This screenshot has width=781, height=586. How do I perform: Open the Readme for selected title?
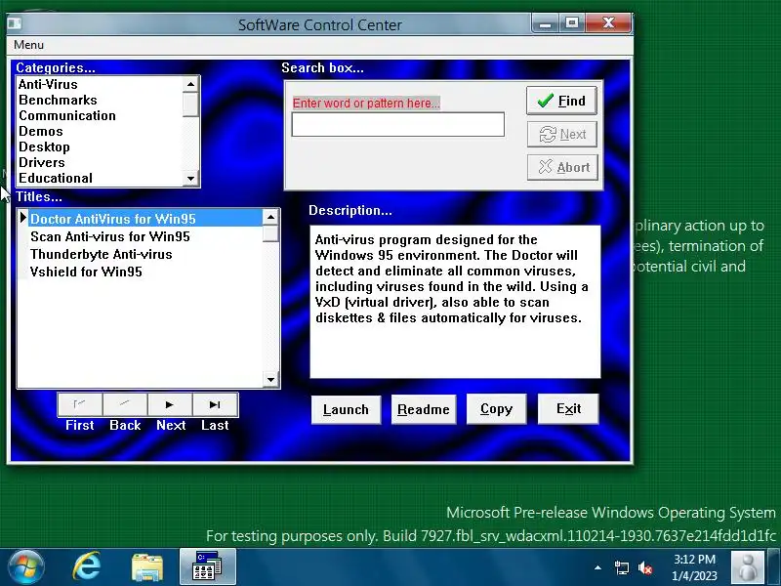[x=424, y=409]
